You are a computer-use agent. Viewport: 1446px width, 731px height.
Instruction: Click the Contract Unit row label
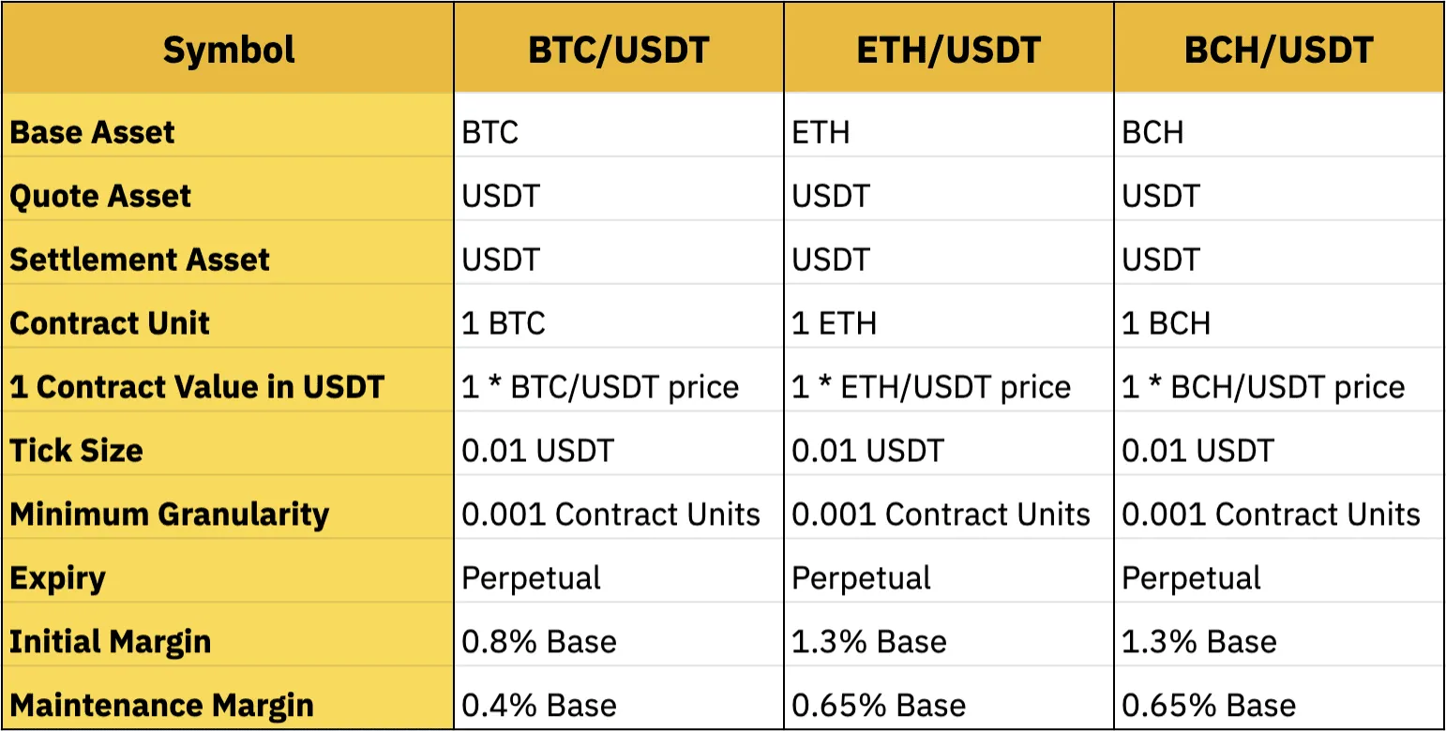pyautogui.click(x=110, y=323)
